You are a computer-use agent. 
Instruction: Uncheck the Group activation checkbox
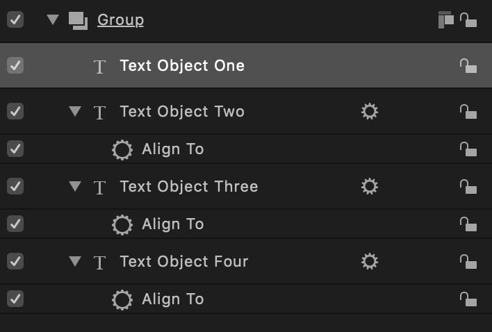coord(15,19)
